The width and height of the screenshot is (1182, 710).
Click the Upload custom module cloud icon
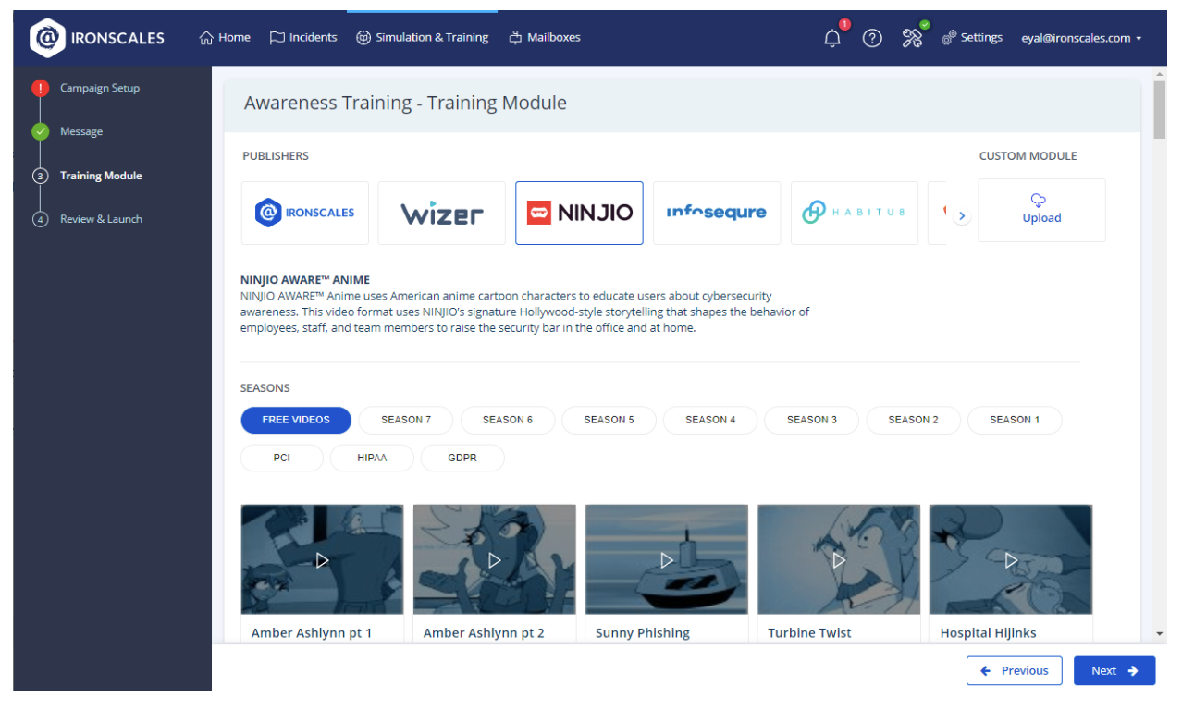click(x=1040, y=201)
